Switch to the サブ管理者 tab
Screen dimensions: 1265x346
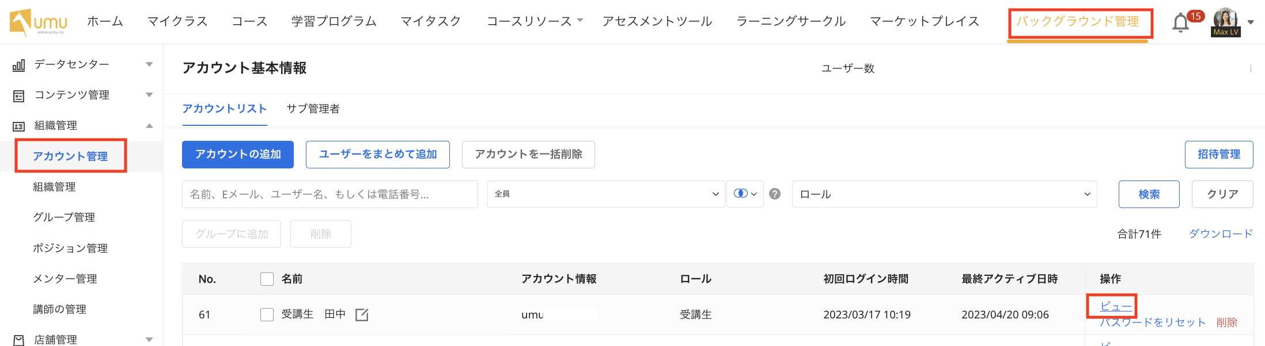(x=313, y=109)
